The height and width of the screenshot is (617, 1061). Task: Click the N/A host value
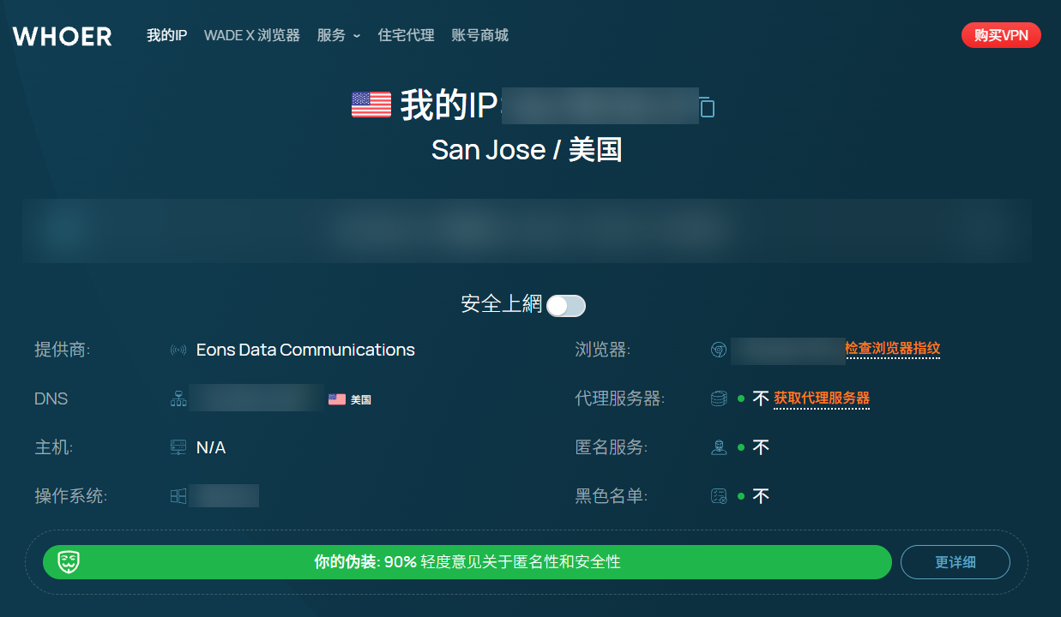[211, 447]
